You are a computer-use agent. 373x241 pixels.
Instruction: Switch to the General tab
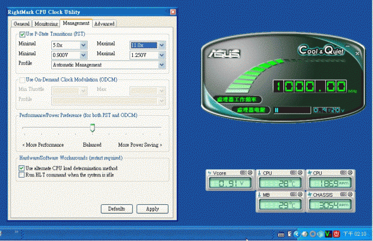22,24
